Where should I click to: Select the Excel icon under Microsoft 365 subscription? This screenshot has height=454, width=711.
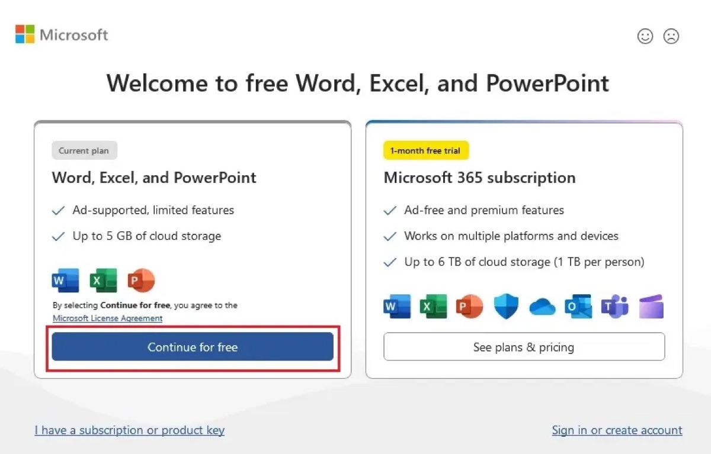[433, 306]
